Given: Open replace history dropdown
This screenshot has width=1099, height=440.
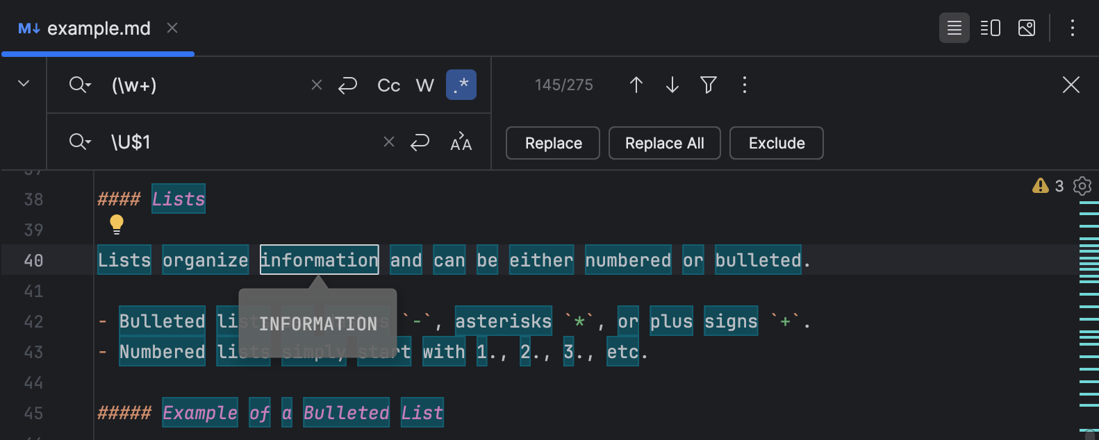Looking at the screenshot, I should click(80, 142).
